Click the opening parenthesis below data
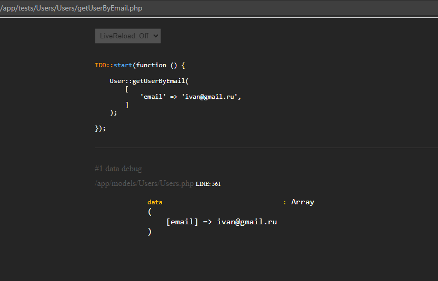Image resolution: width=438 pixels, height=281 pixels. (150, 212)
